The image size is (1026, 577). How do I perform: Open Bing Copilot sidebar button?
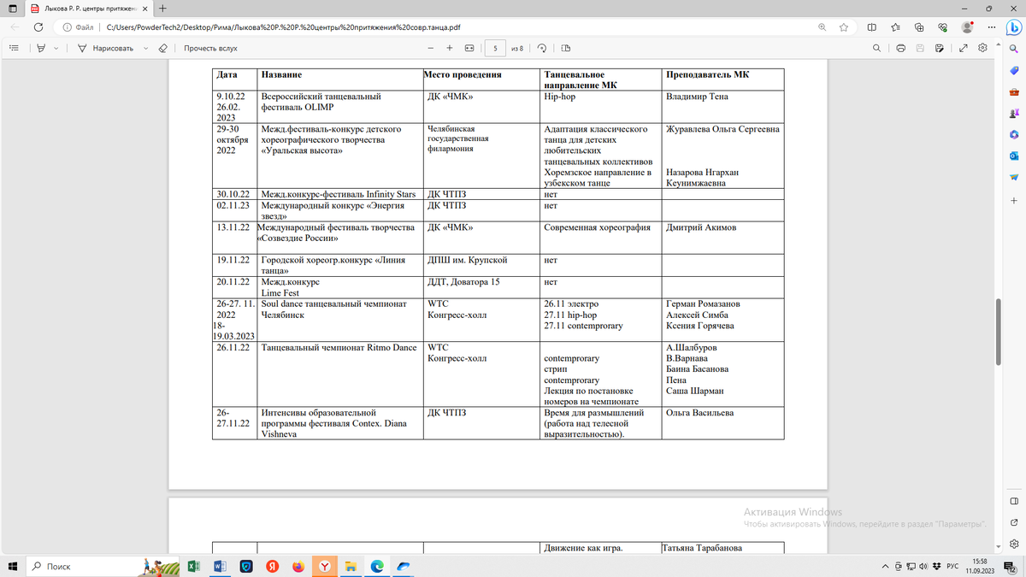tap(1013, 28)
